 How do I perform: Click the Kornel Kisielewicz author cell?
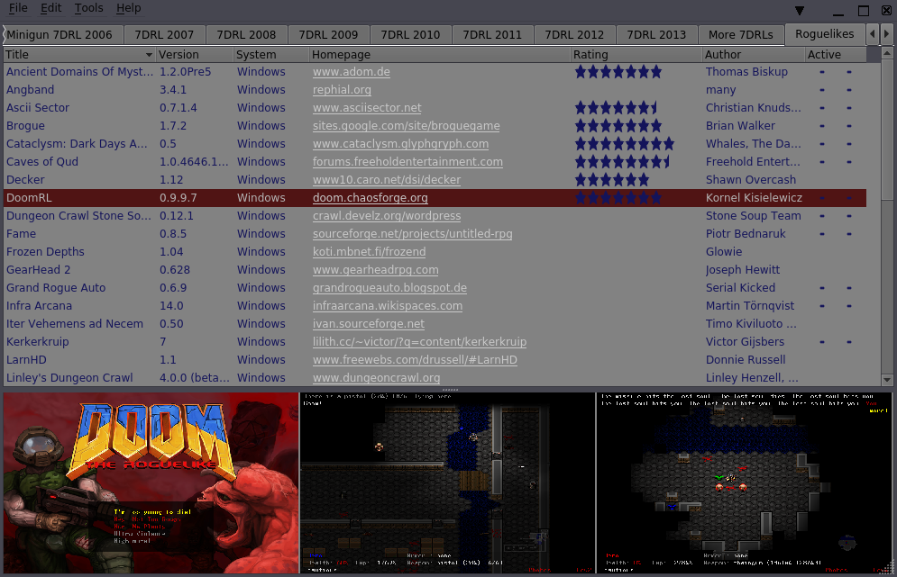pos(754,198)
